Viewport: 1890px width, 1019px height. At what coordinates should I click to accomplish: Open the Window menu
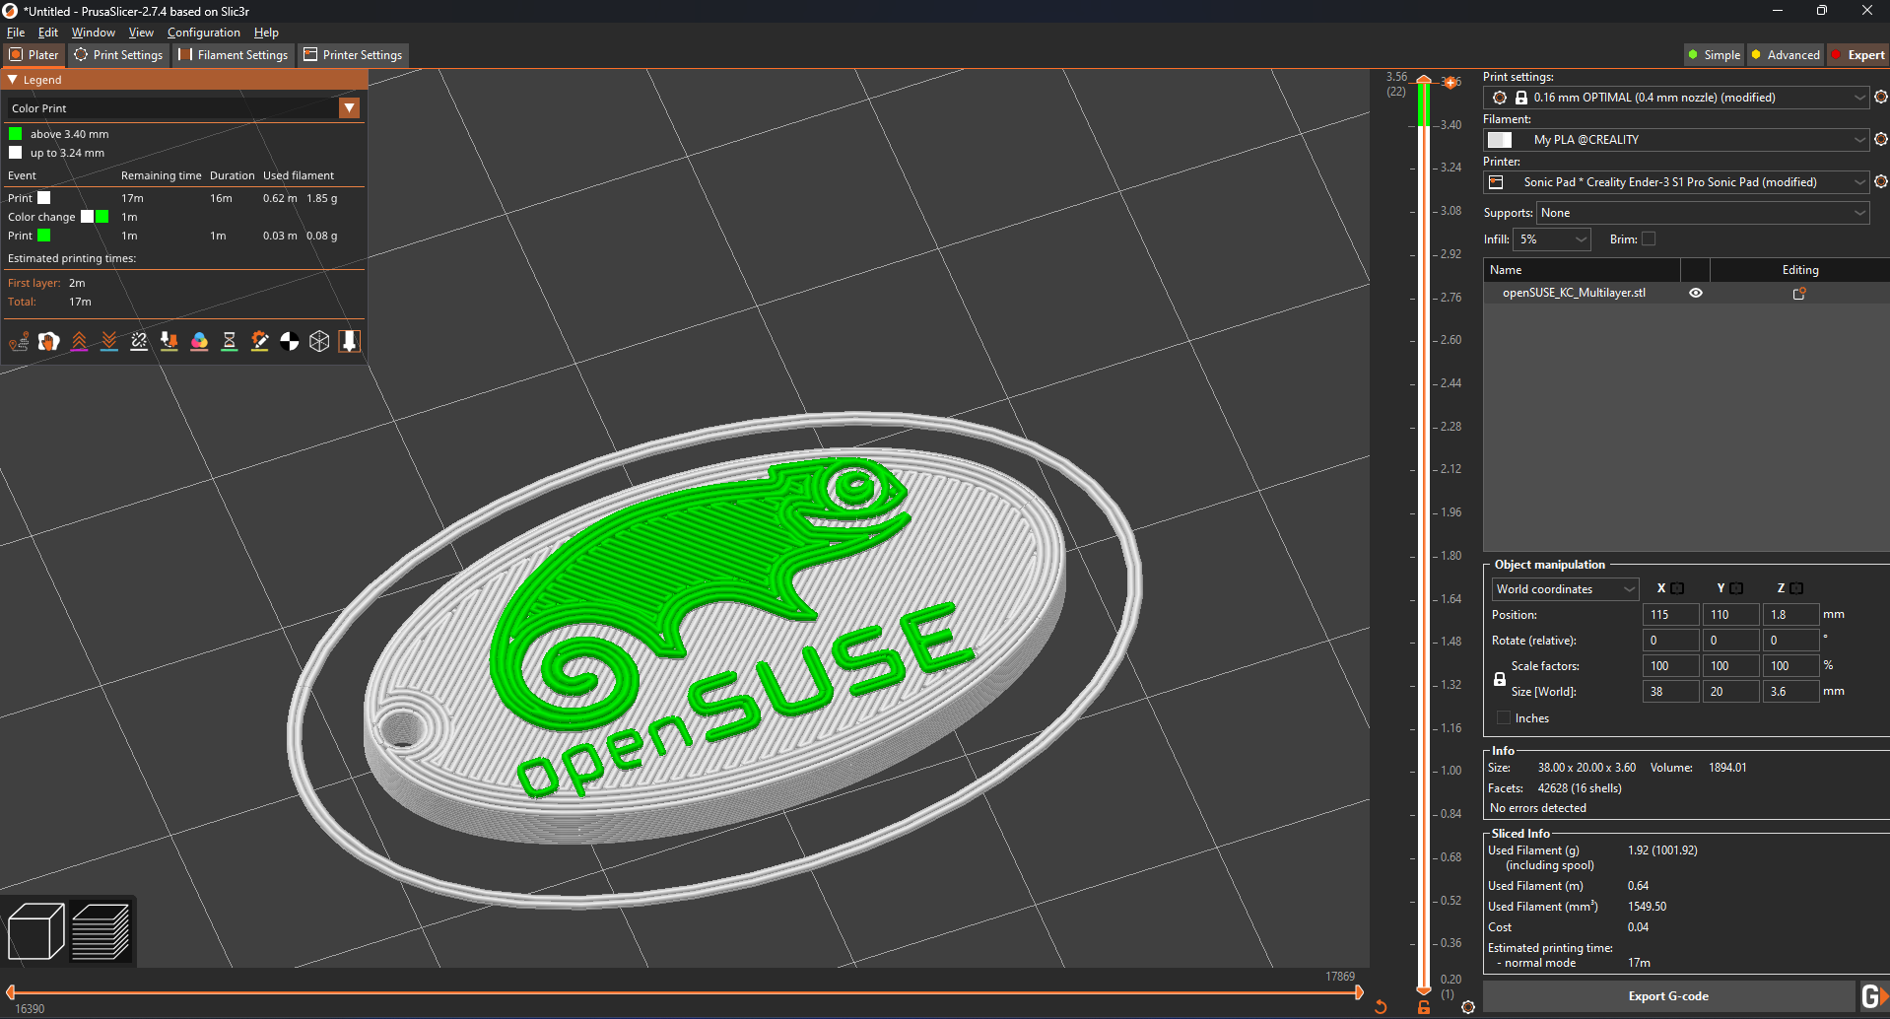point(94,33)
